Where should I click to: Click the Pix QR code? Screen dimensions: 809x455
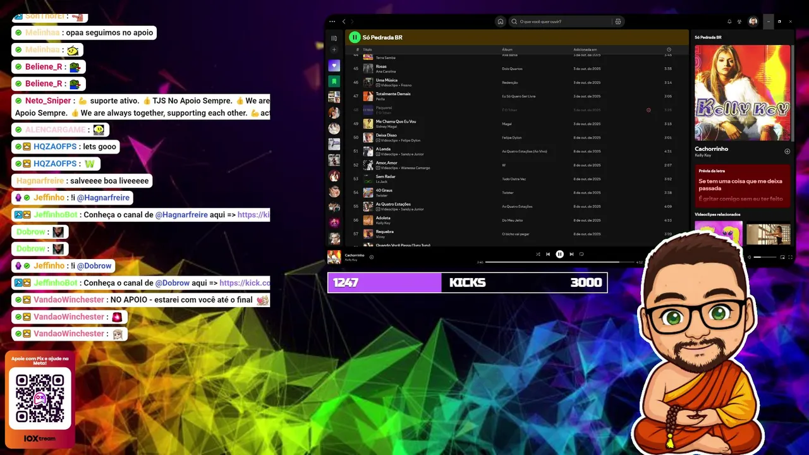[40, 399]
